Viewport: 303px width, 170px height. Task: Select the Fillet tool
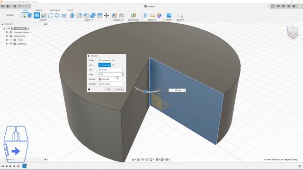coord(79,15)
